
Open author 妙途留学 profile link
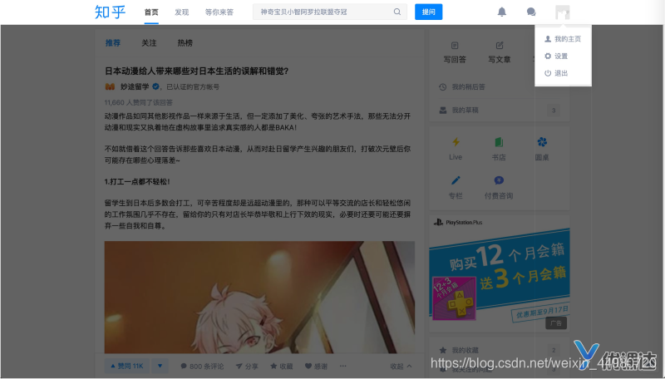coord(135,86)
